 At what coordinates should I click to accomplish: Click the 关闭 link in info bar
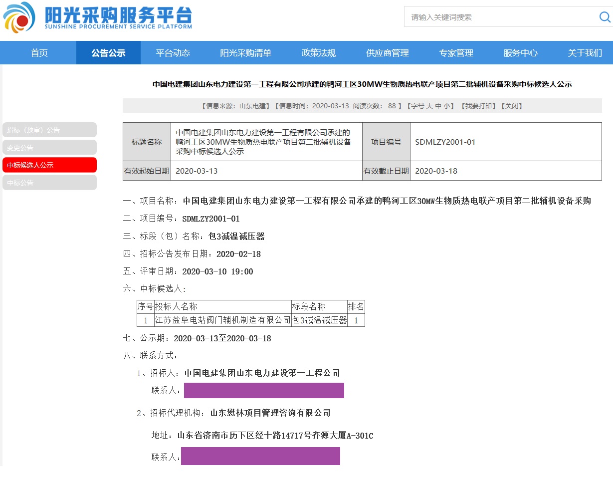512,106
